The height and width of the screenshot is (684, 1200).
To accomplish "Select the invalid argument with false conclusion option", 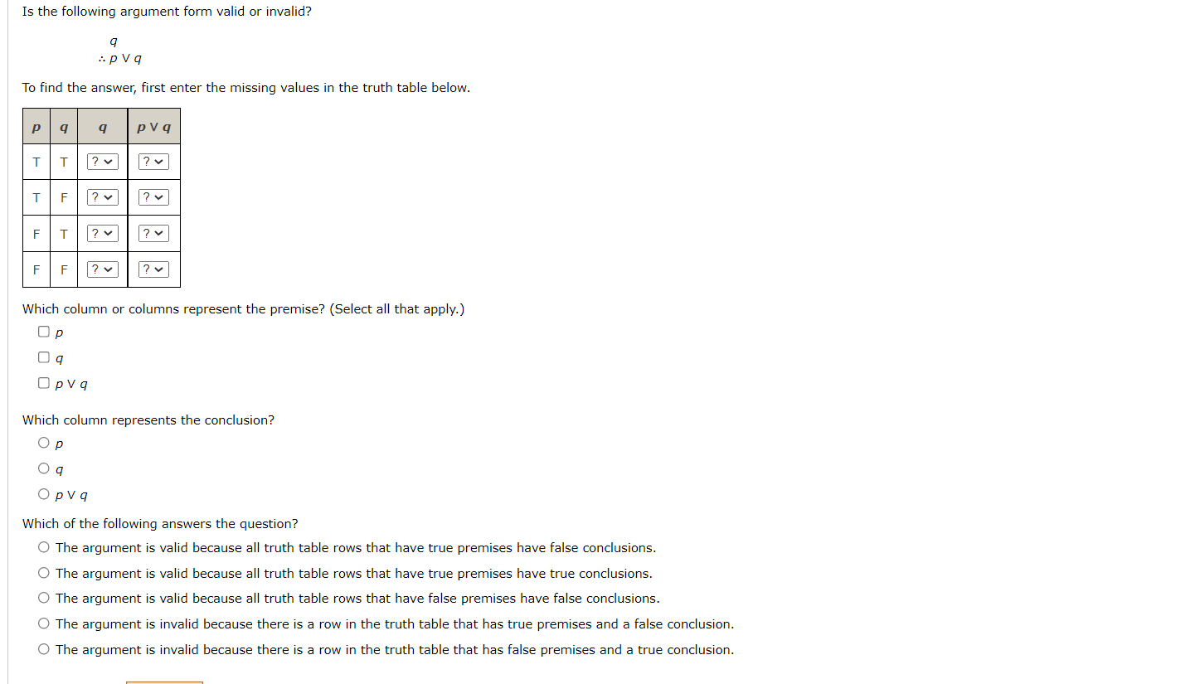I will (43, 623).
